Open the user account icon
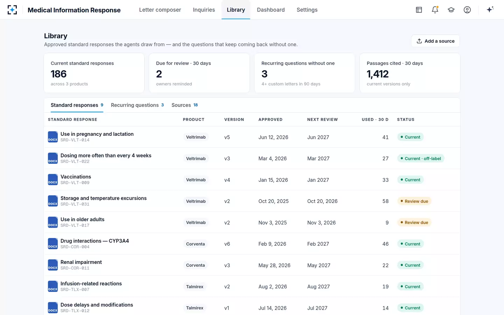 (x=467, y=10)
